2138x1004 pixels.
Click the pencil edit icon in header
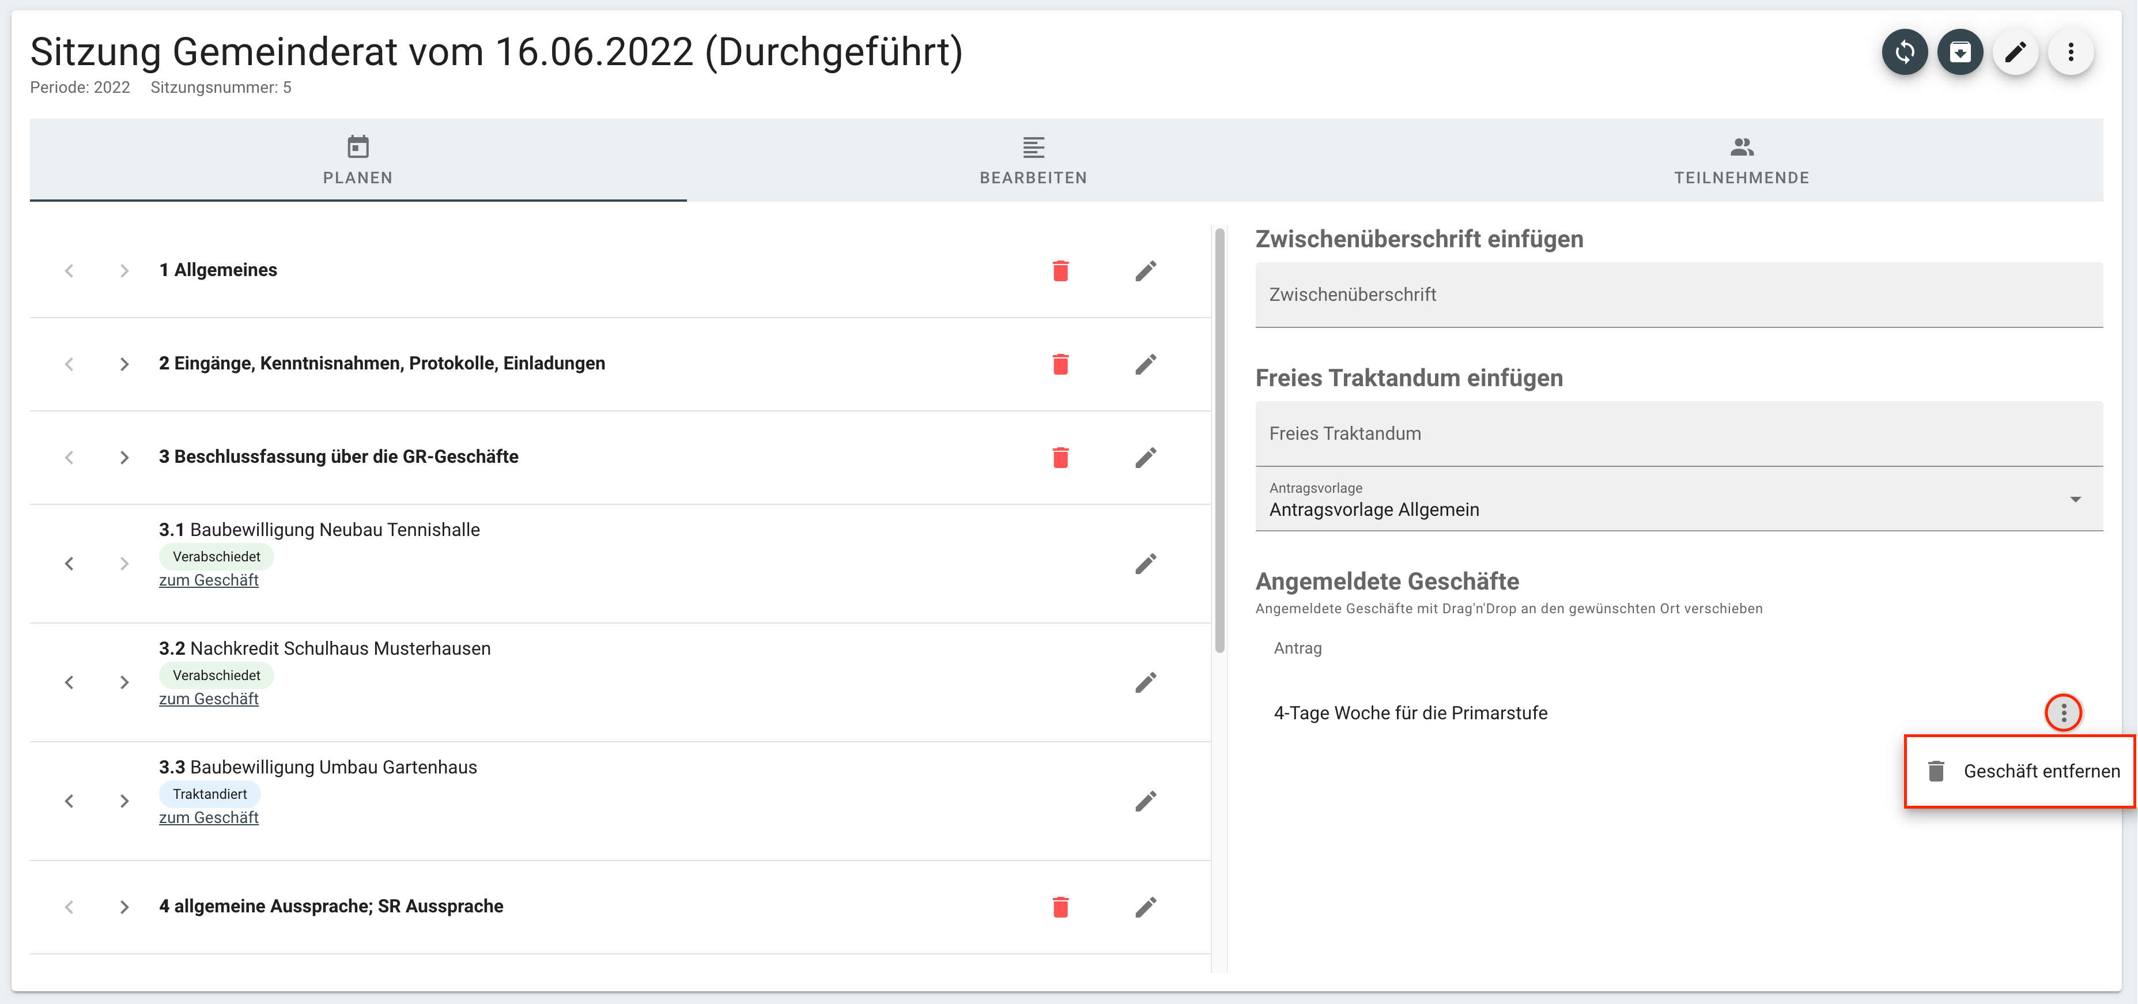pos(2015,52)
